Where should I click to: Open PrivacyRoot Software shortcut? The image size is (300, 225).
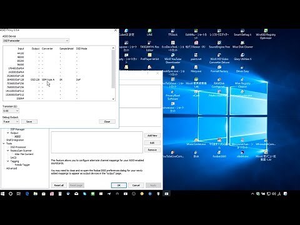coord(172,95)
